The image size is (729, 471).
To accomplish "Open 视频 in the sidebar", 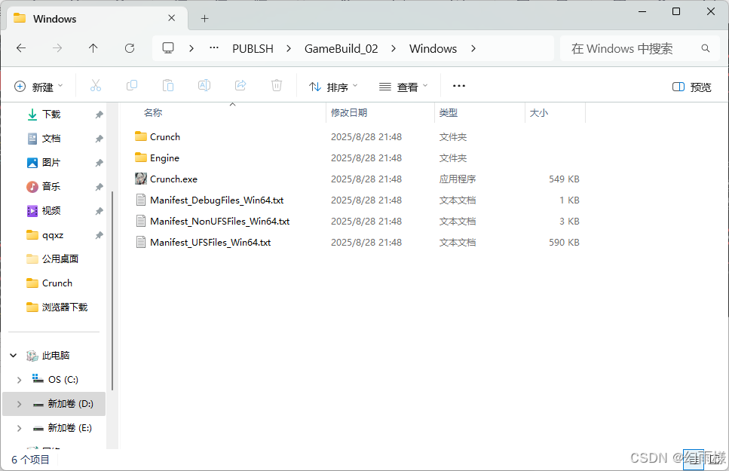I will tap(51, 211).
